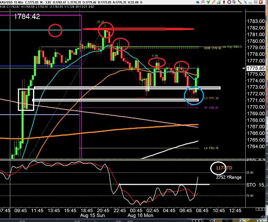Click the blue people icon in chart toolbar

pos(198,2)
